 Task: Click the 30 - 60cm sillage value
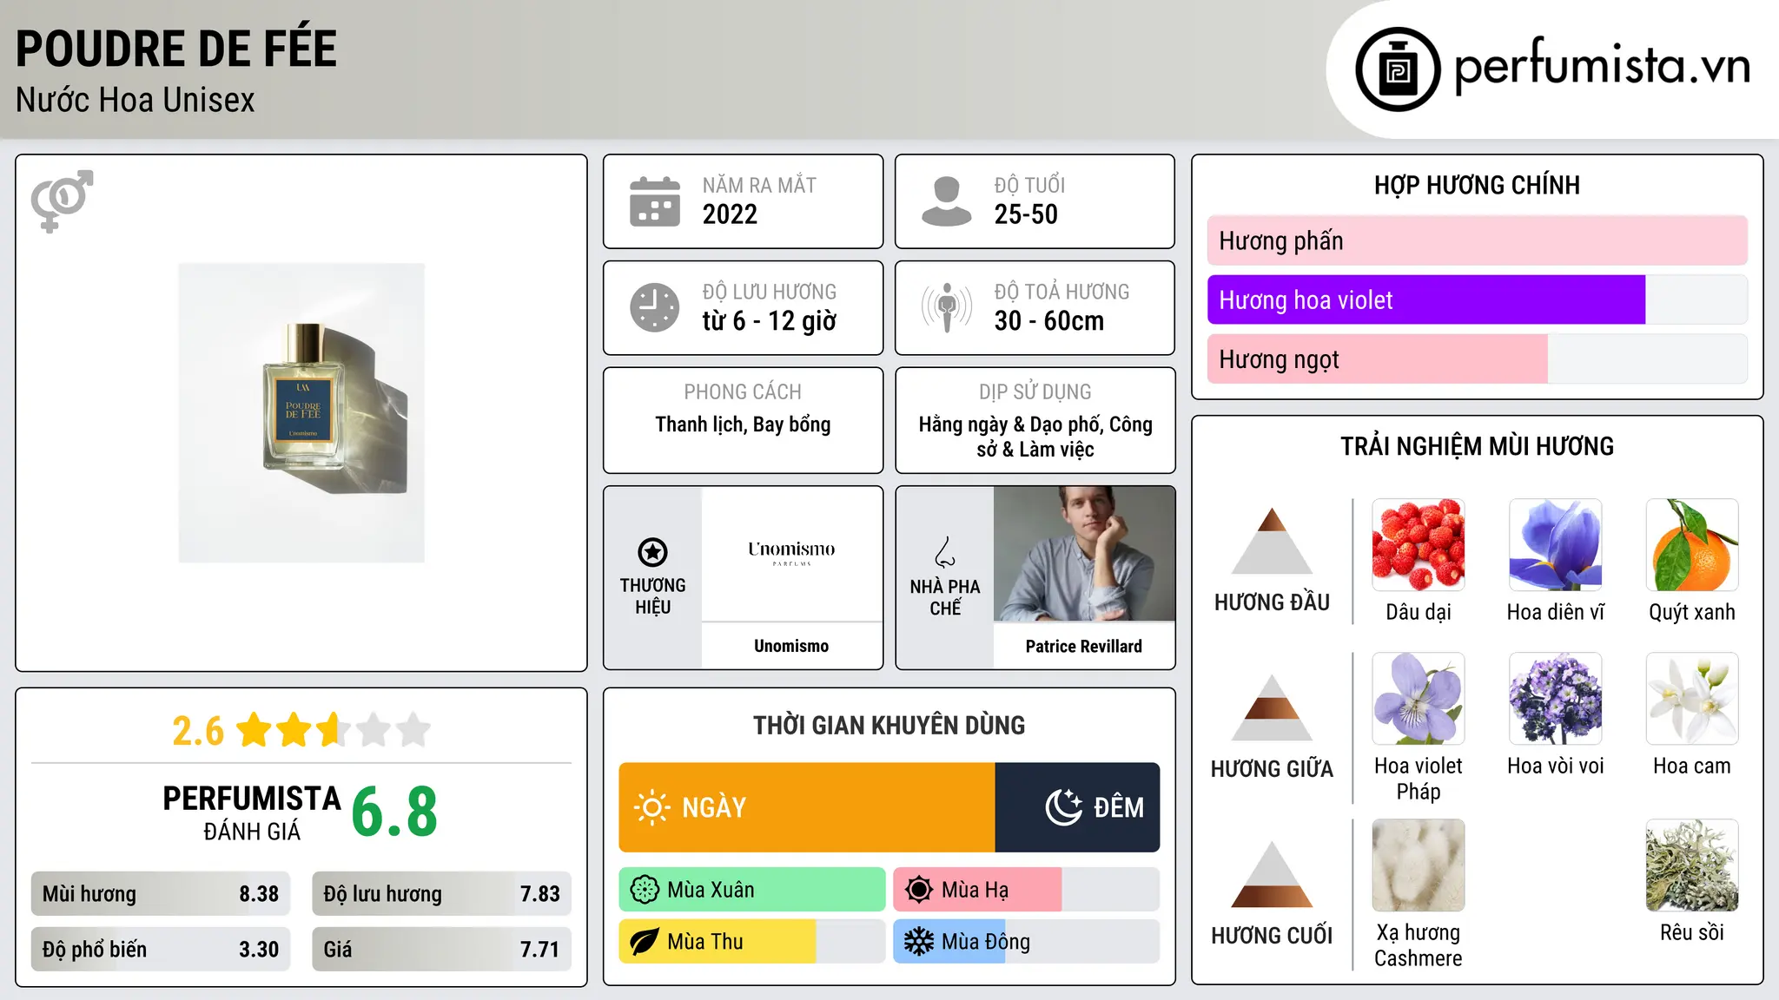coord(1049,321)
